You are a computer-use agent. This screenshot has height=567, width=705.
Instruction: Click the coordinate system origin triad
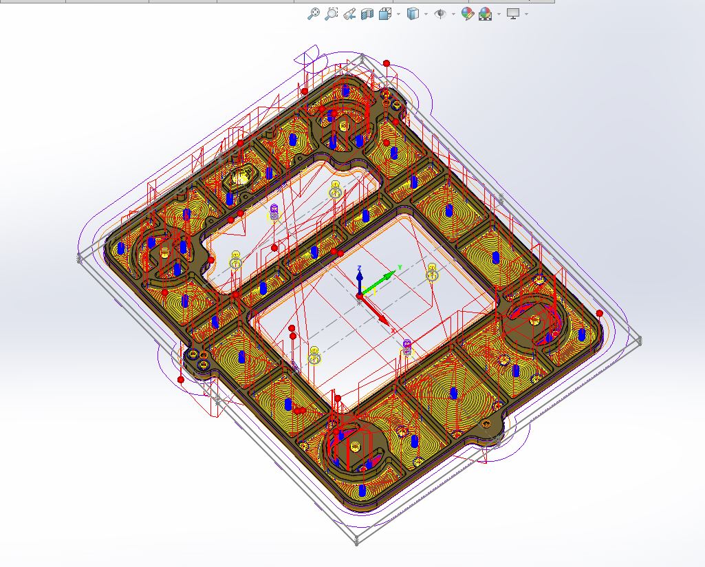[359, 295]
